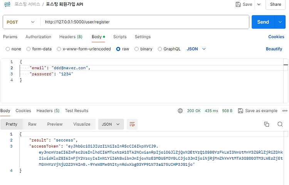Open the response JSON format dropdown
This screenshot has height=185, width=289.
tap(111, 124)
